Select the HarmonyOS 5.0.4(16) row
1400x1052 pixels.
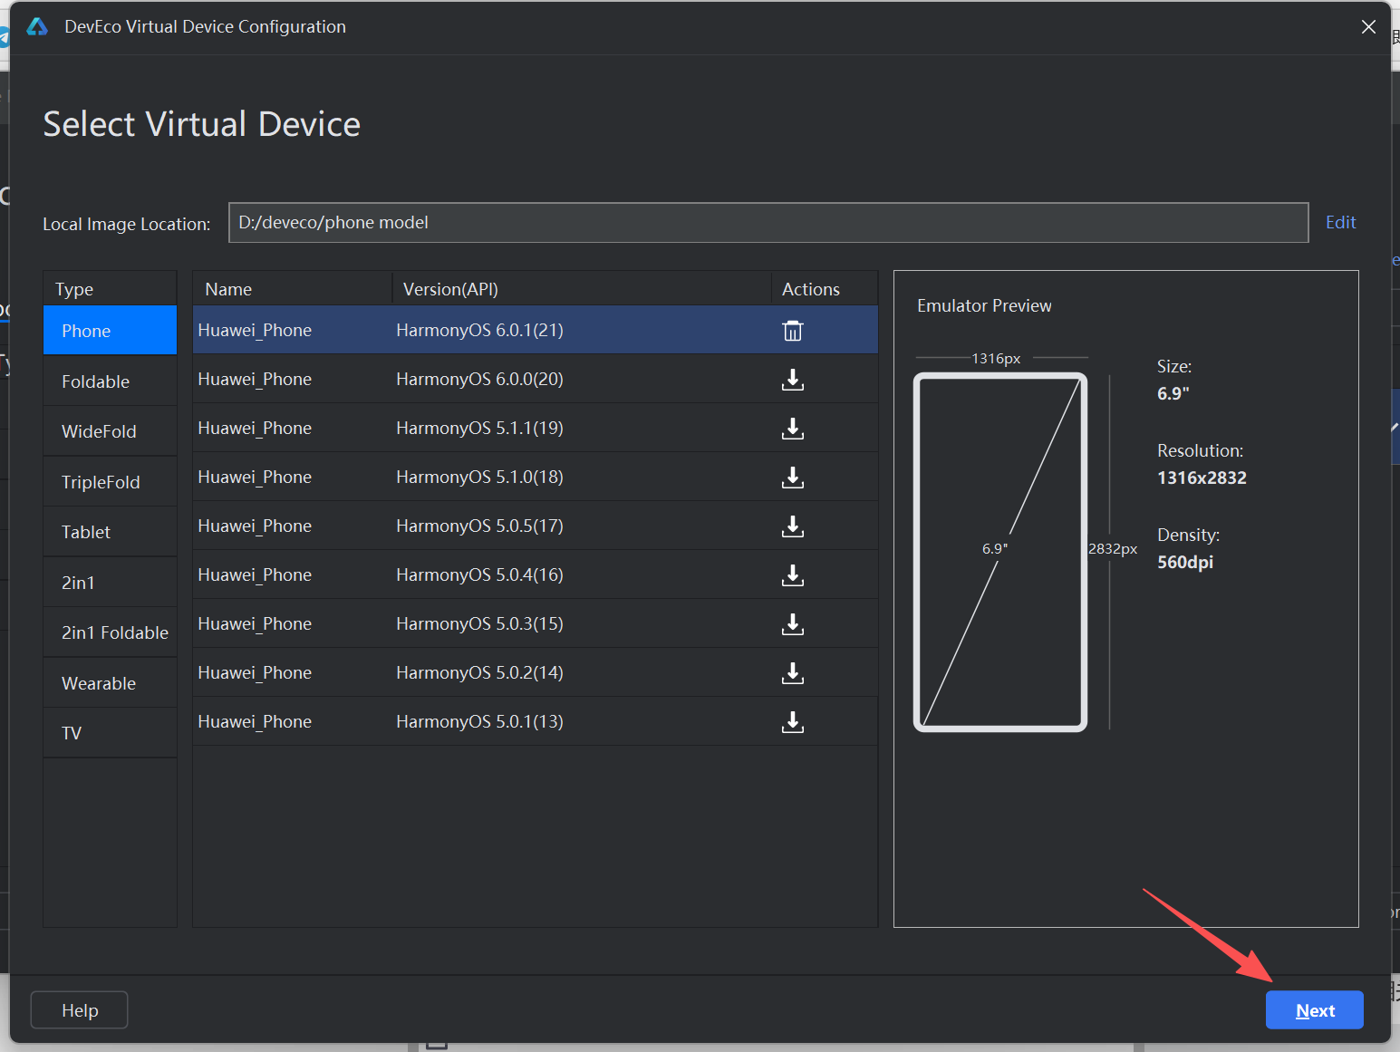point(536,574)
